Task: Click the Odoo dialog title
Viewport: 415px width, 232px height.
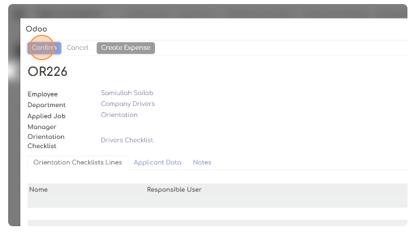Action: tap(36, 29)
